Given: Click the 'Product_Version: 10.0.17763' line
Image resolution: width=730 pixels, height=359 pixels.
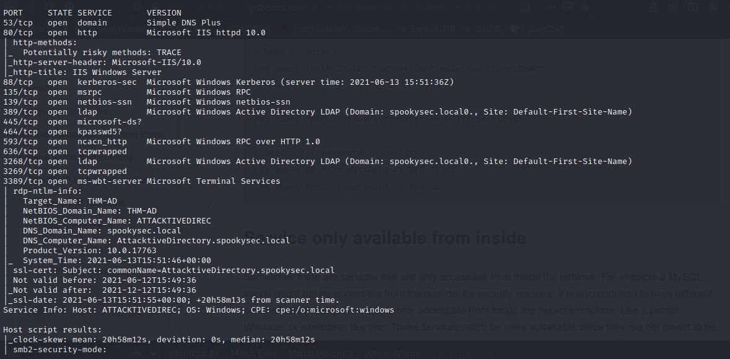Looking at the screenshot, I should pyautogui.click(x=89, y=251).
